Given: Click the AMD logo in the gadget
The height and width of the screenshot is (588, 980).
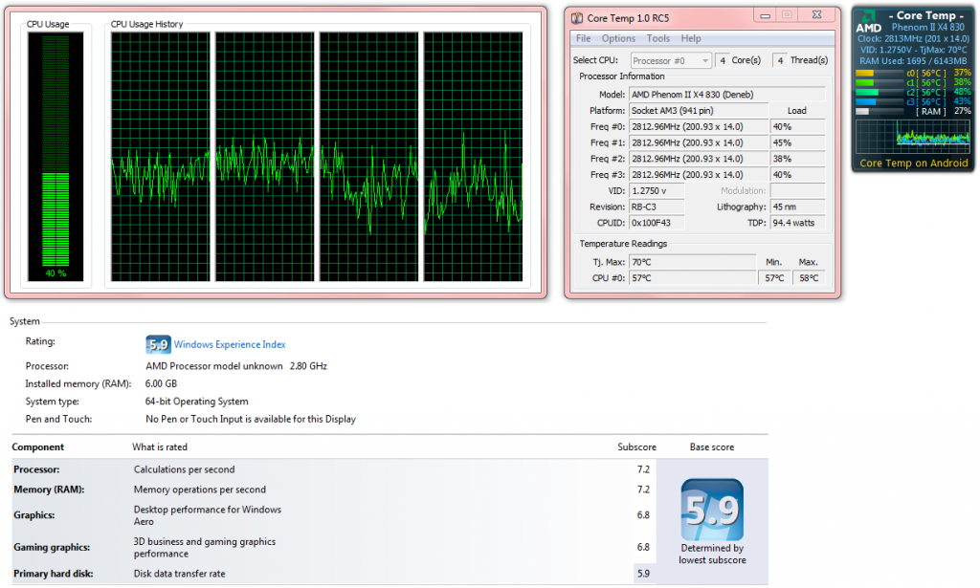Looking at the screenshot, I should pos(868,21).
